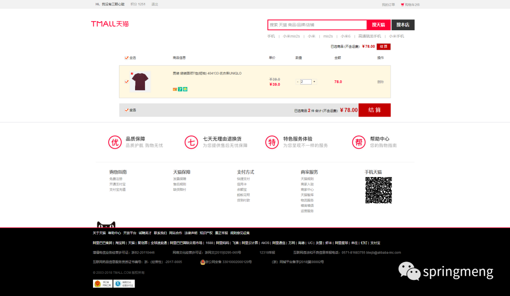Click the 退出 logout link
This screenshot has width=510, height=296.
point(154,4)
